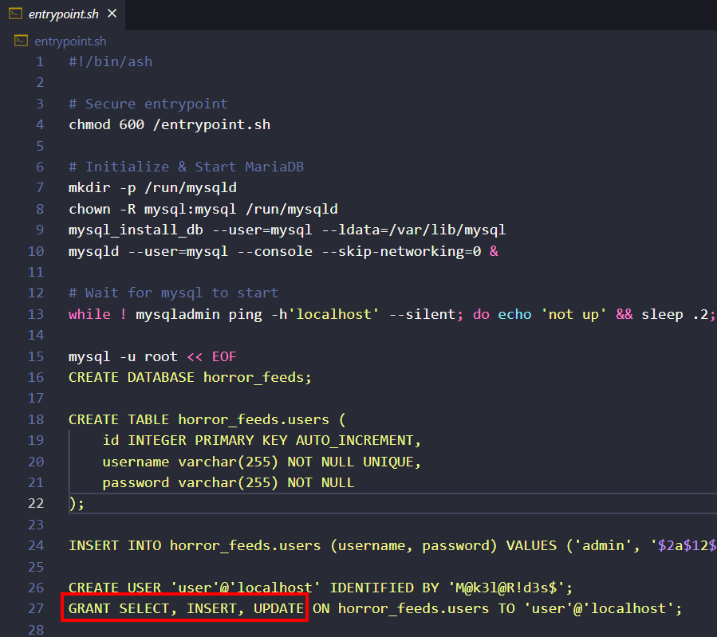Viewport: 717px width, 637px height.
Task: Click the '# Initialize & Start MariaDB' comment
Action: coord(186,167)
